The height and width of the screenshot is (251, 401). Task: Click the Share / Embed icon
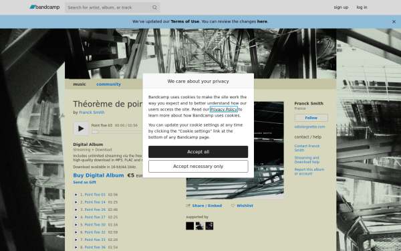[188, 205]
